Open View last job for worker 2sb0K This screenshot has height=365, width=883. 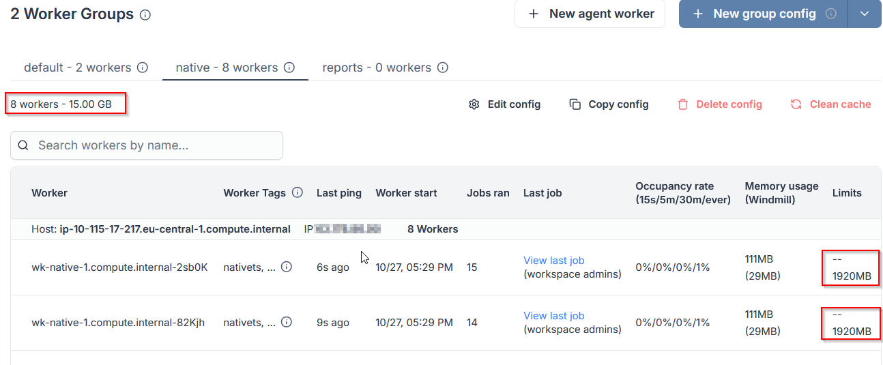(553, 261)
